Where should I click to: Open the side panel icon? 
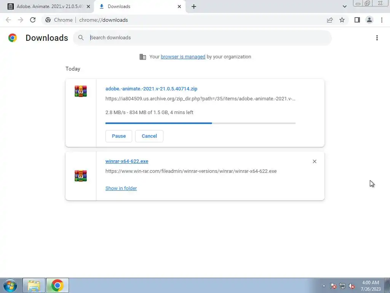[x=357, y=20]
